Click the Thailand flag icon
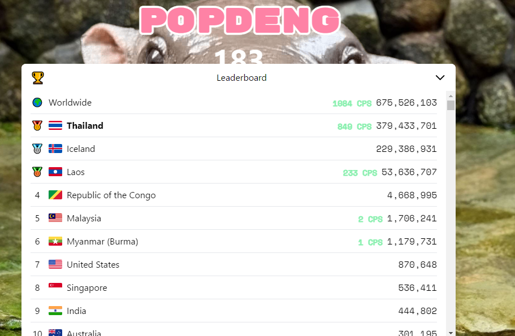Viewport: 515px width, 336px height. point(55,126)
